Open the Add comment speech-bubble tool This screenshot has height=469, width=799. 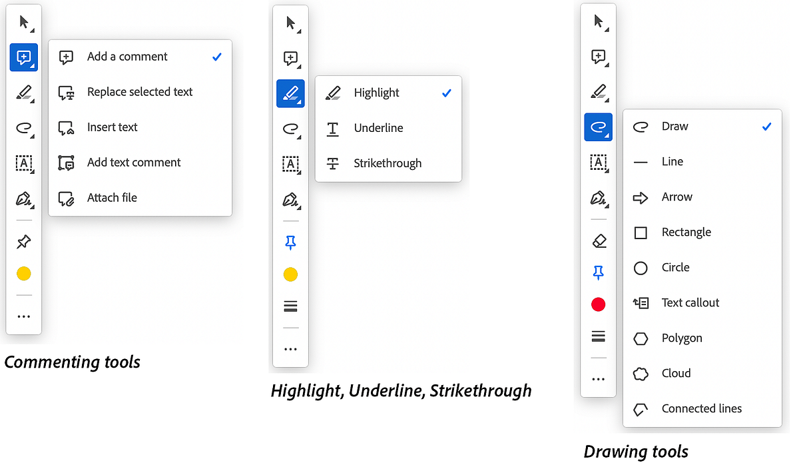[23, 57]
